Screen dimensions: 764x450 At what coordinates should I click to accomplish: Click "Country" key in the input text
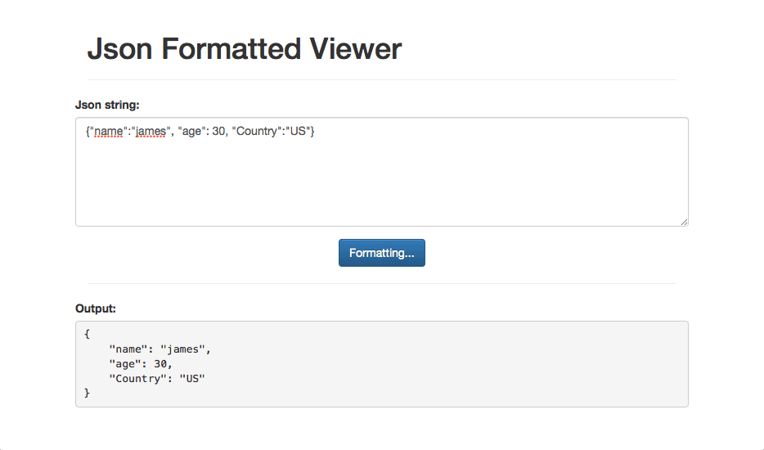[256, 132]
